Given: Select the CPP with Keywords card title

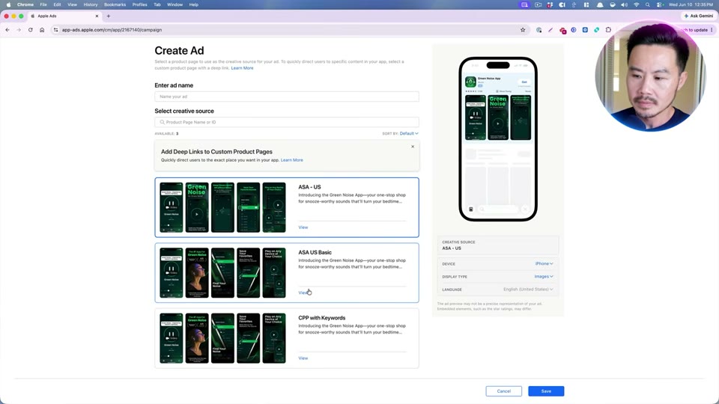Looking at the screenshot, I should point(321,318).
